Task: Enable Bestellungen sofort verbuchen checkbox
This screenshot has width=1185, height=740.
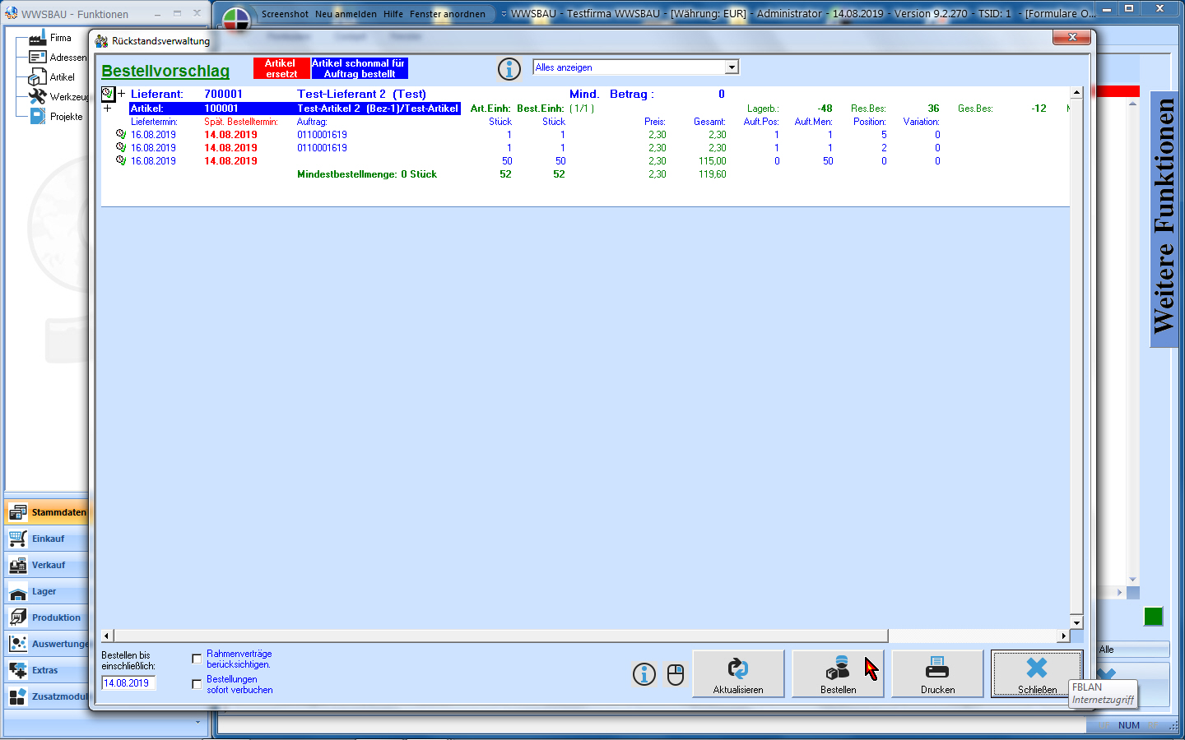Action: [x=197, y=684]
